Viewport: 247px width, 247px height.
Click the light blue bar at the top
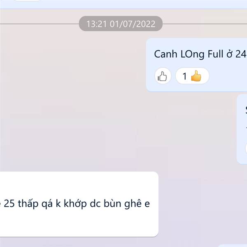click(x=123, y=4)
